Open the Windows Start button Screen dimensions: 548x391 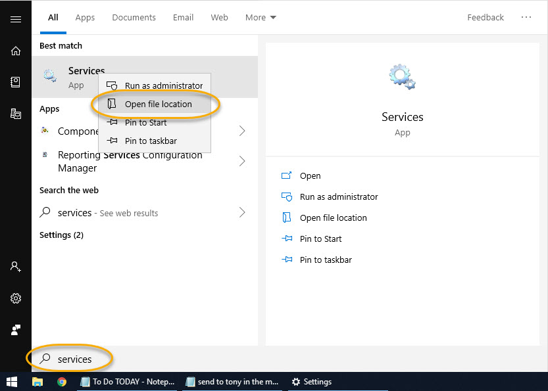(x=12, y=382)
